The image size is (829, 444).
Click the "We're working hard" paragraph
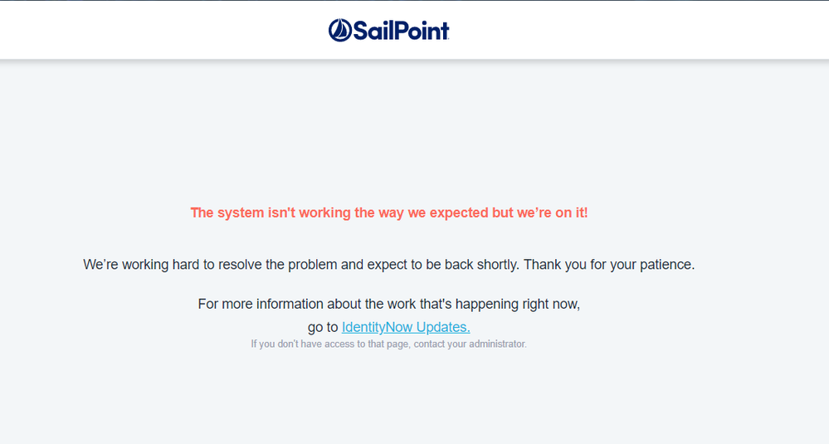388,265
